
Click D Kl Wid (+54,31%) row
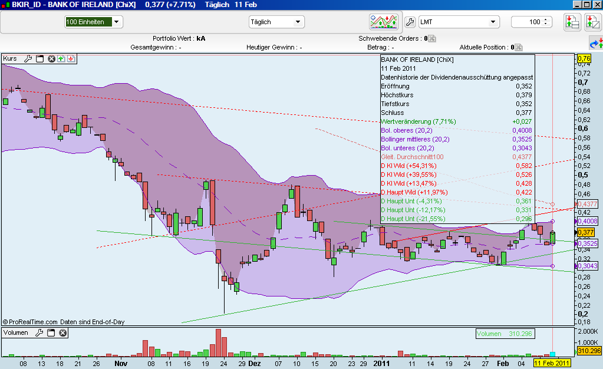click(x=456, y=166)
